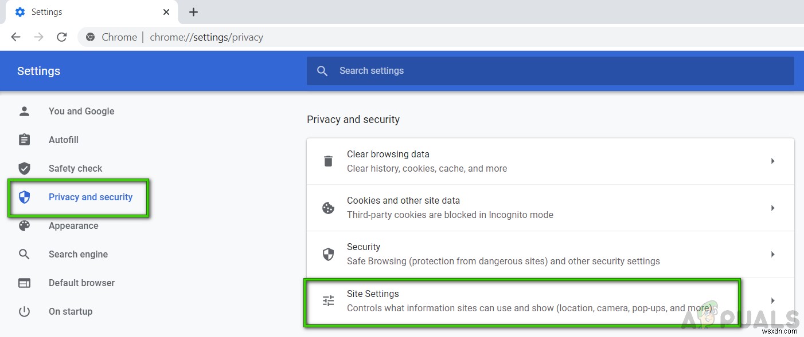Screen dimensions: 804x337
Task: Expand Clear browsing data arrow
Action: pos(772,161)
